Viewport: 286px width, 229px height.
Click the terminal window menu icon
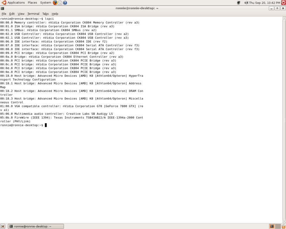coord(3,8)
